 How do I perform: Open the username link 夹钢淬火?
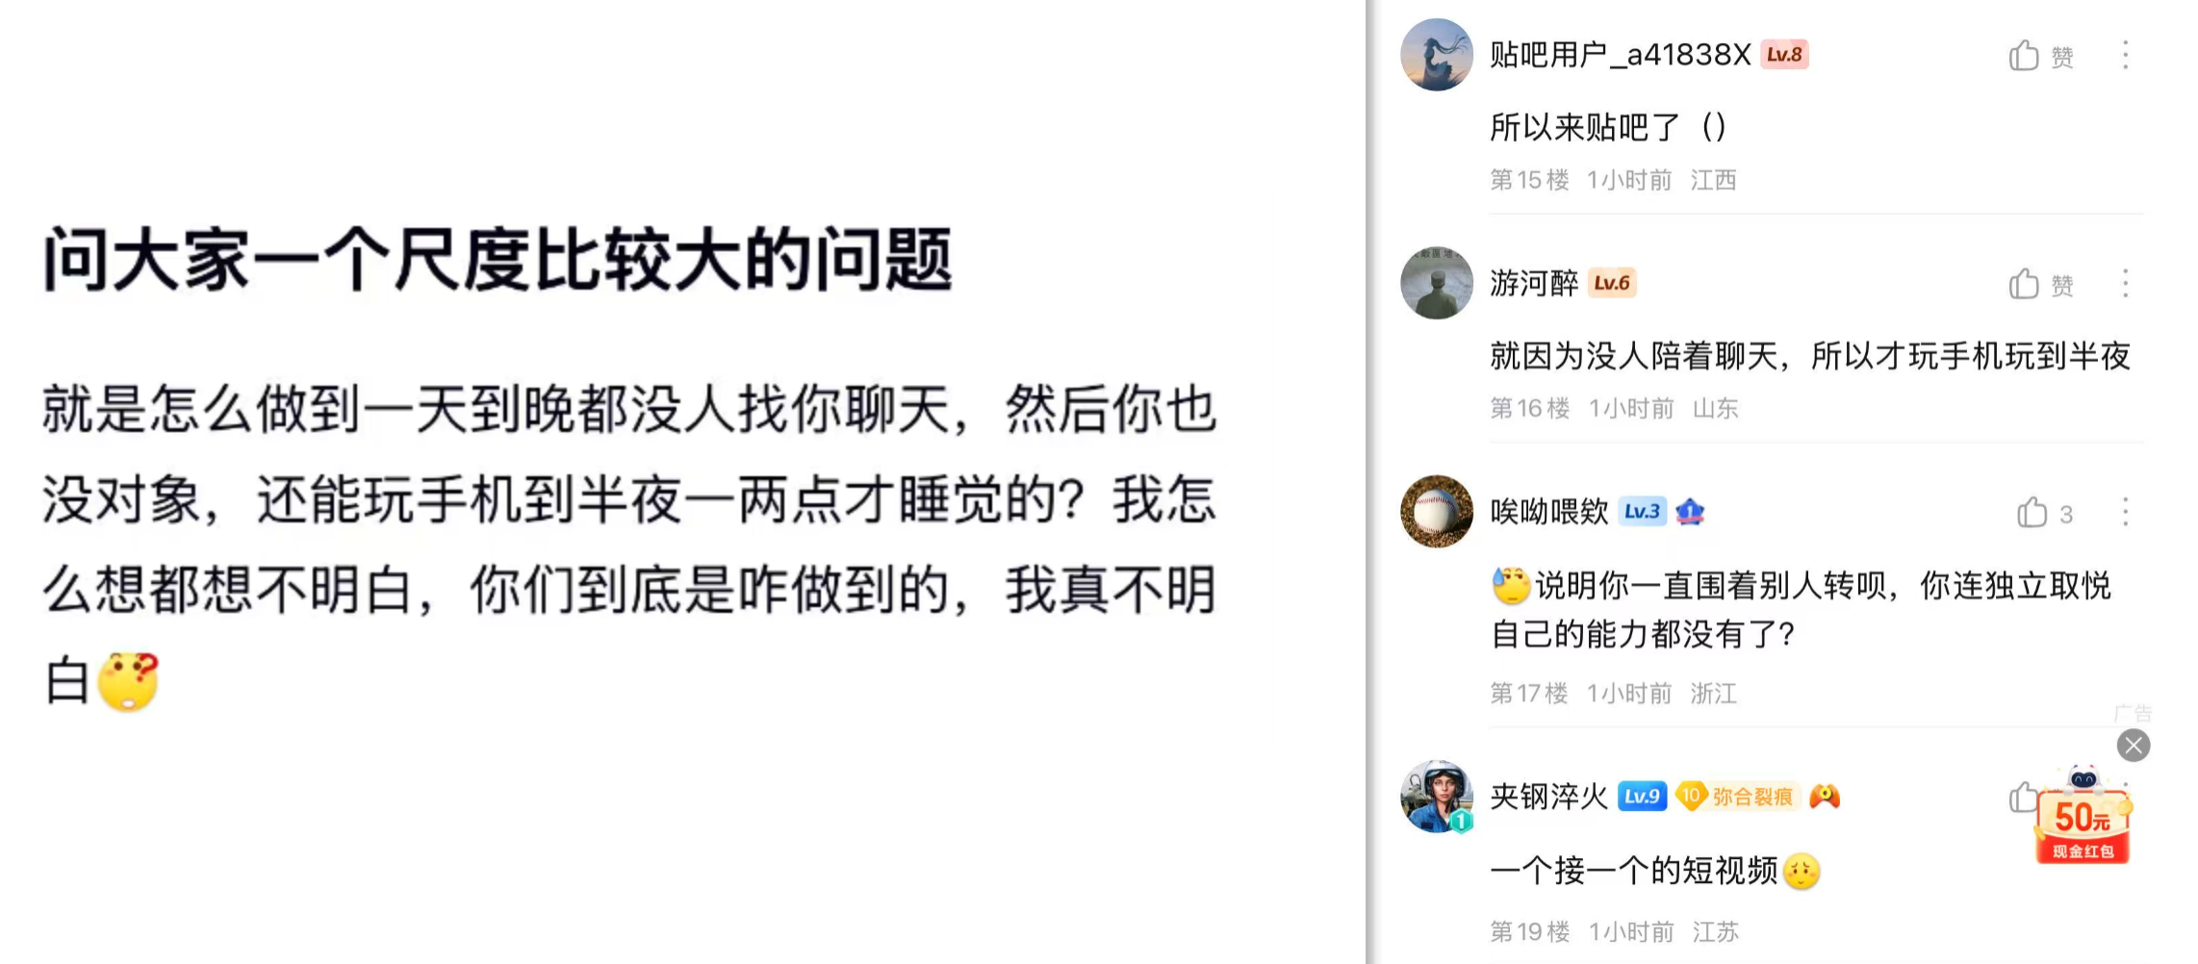pyautogui.click(x=1548, y=797)
